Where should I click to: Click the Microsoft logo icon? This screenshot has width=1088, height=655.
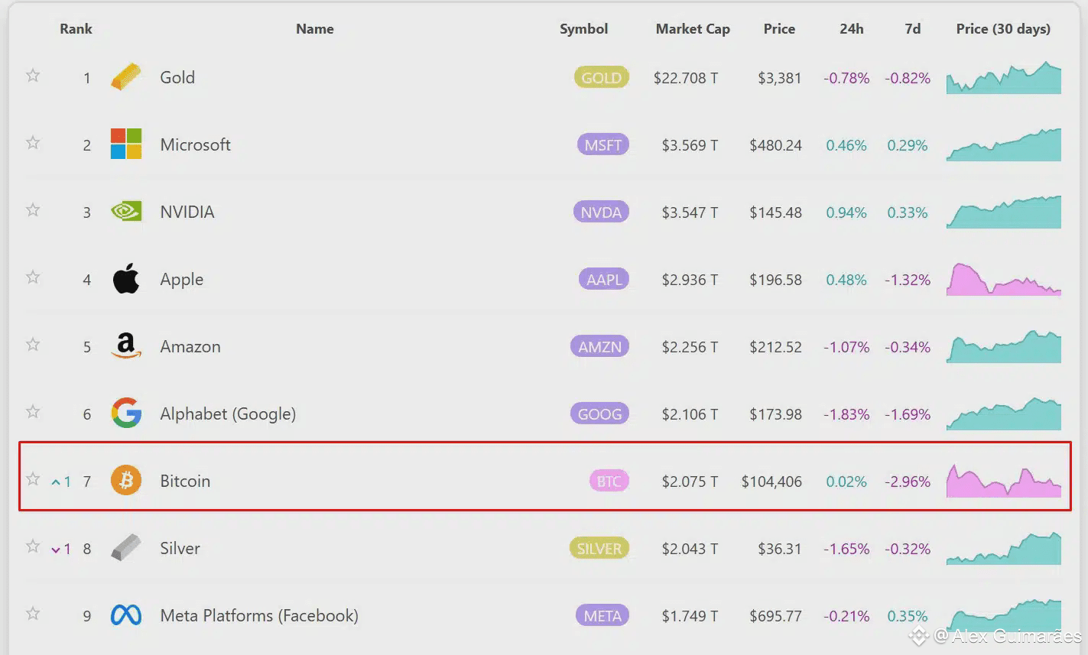pos(126,144)
